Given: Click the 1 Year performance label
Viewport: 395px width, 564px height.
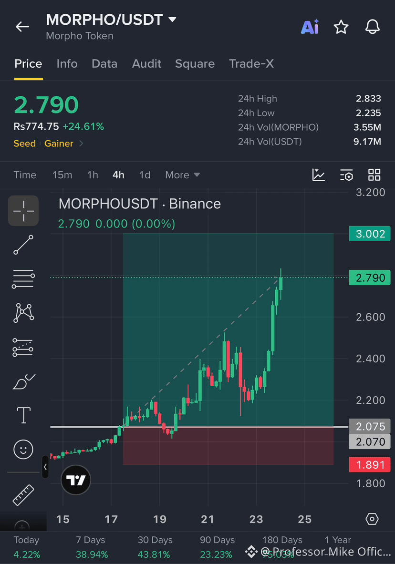Looking at the screenshot, I should [337, 540].
